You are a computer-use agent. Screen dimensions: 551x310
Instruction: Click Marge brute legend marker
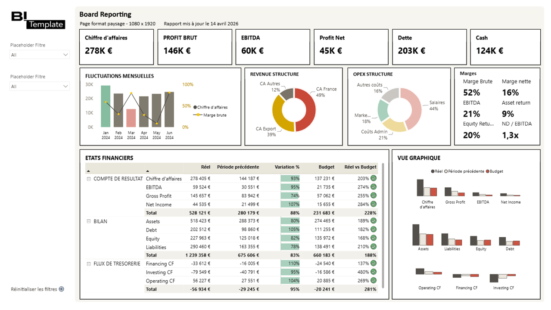pyautogui.click(x=198, y=115)
